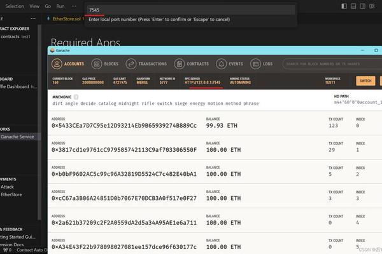Click the address 0x3817cd1e9761cC979585742113C9af703306550F
Viewport: 382px width, 254px height.
124,150
